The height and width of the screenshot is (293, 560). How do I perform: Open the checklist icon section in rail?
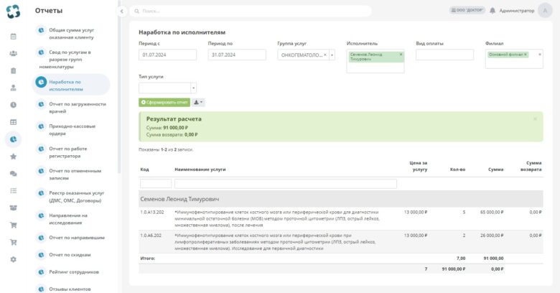click(x=13, y=190)
